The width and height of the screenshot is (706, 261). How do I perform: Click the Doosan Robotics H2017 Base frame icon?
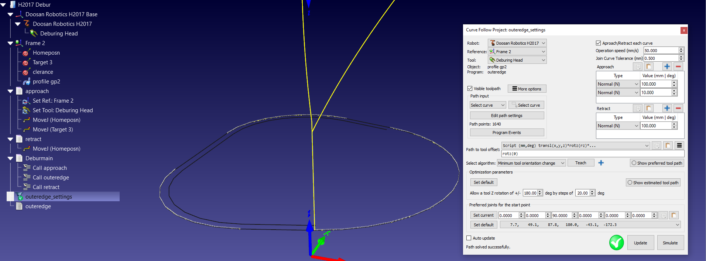point(19,14)
